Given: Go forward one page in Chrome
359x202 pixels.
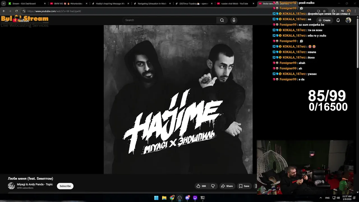Looking at the screenshot, I should (x=10, y=11).
